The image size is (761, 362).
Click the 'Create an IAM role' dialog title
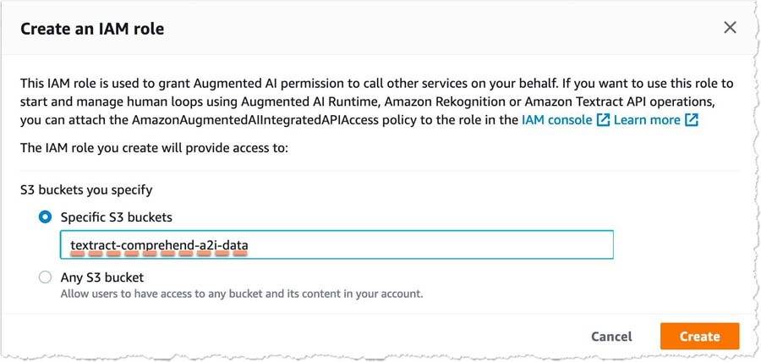point(92,29)
